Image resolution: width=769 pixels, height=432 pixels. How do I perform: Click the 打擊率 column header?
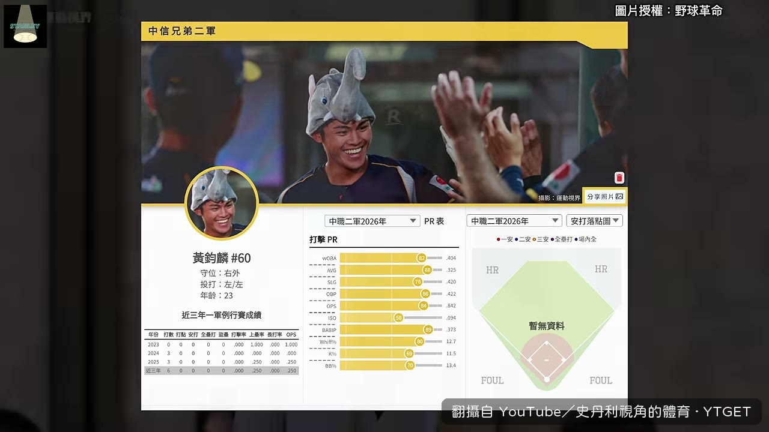point(239,335)
